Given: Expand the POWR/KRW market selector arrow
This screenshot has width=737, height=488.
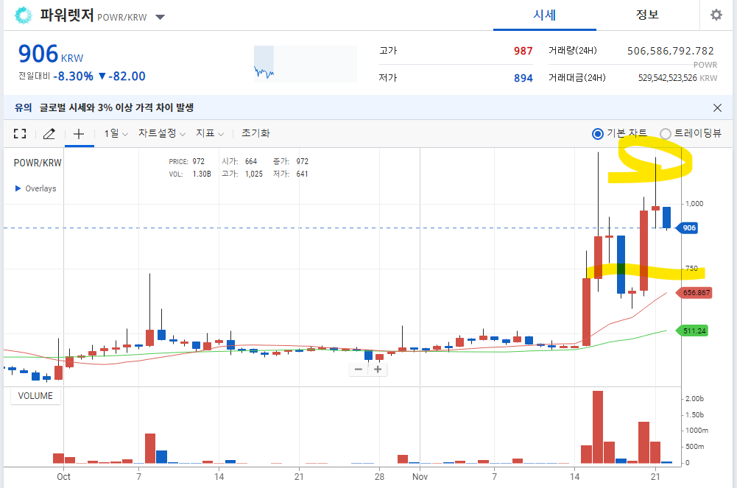Looking at the screenshot, I should tap(161, 18).
